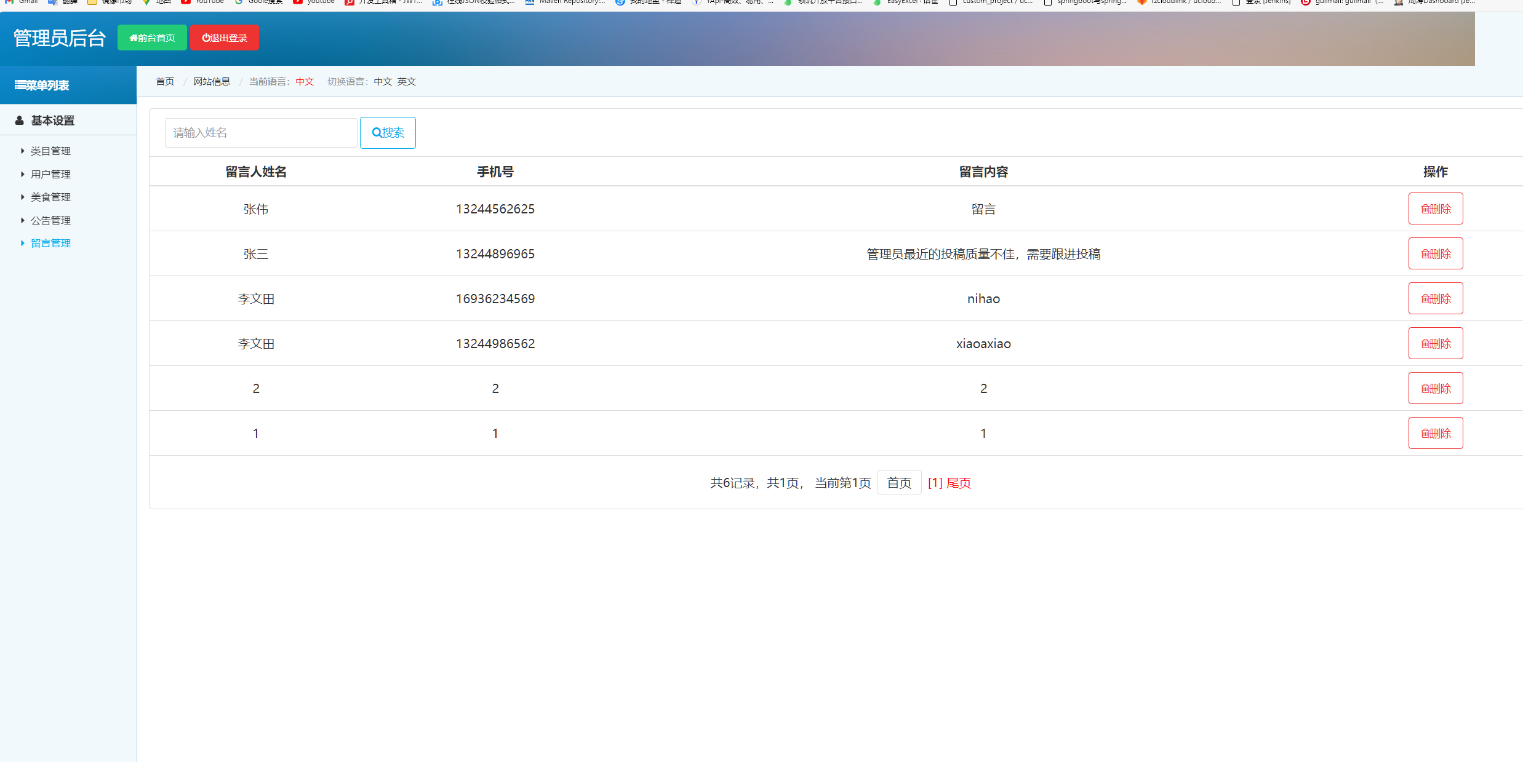Open 美食管理 menu item

[x=50, y=197]
